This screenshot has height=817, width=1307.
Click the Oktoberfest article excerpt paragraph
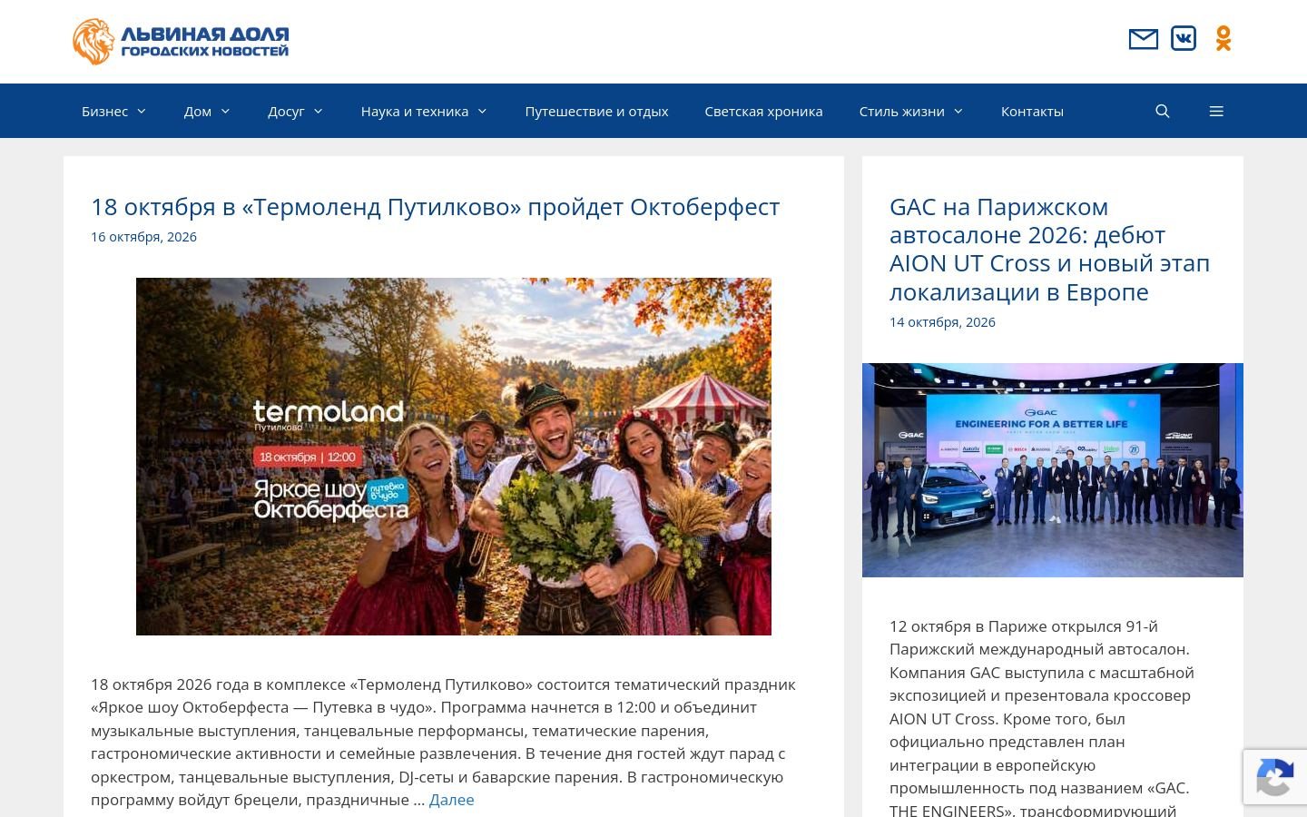tap(444, 742)
